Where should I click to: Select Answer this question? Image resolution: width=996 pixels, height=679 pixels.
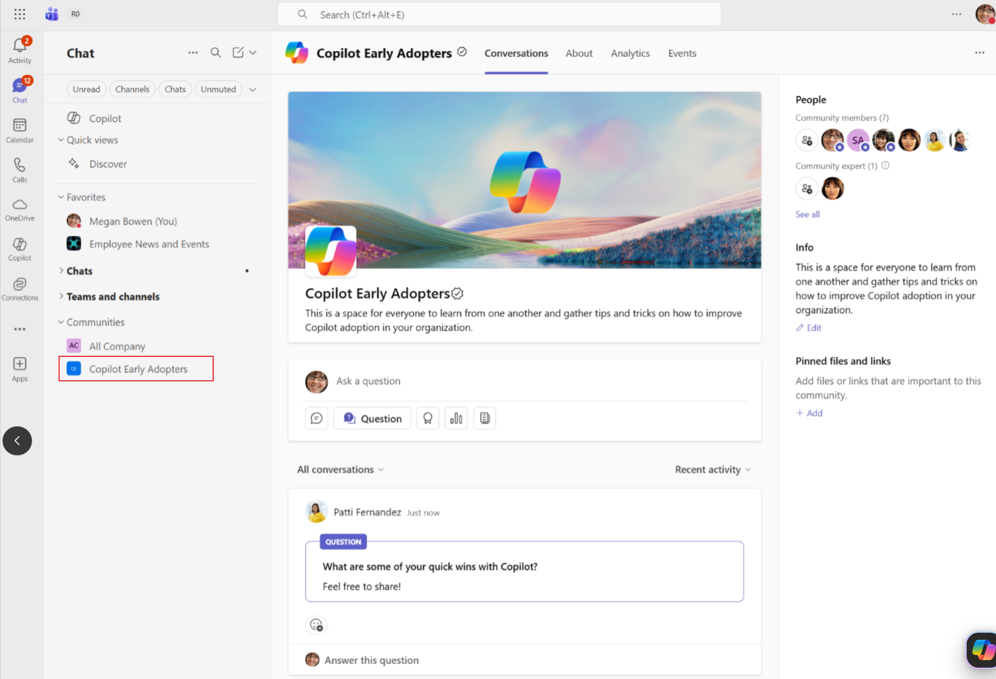click(371, 660)
